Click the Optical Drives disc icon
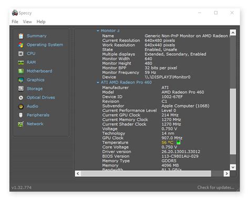Screen dimensions: 249x201 pyautogui.click(x=21, y=97)
